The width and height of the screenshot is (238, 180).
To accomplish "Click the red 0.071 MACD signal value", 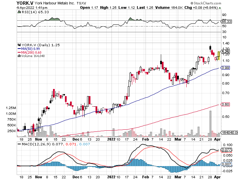I will (x=71, y=144).
